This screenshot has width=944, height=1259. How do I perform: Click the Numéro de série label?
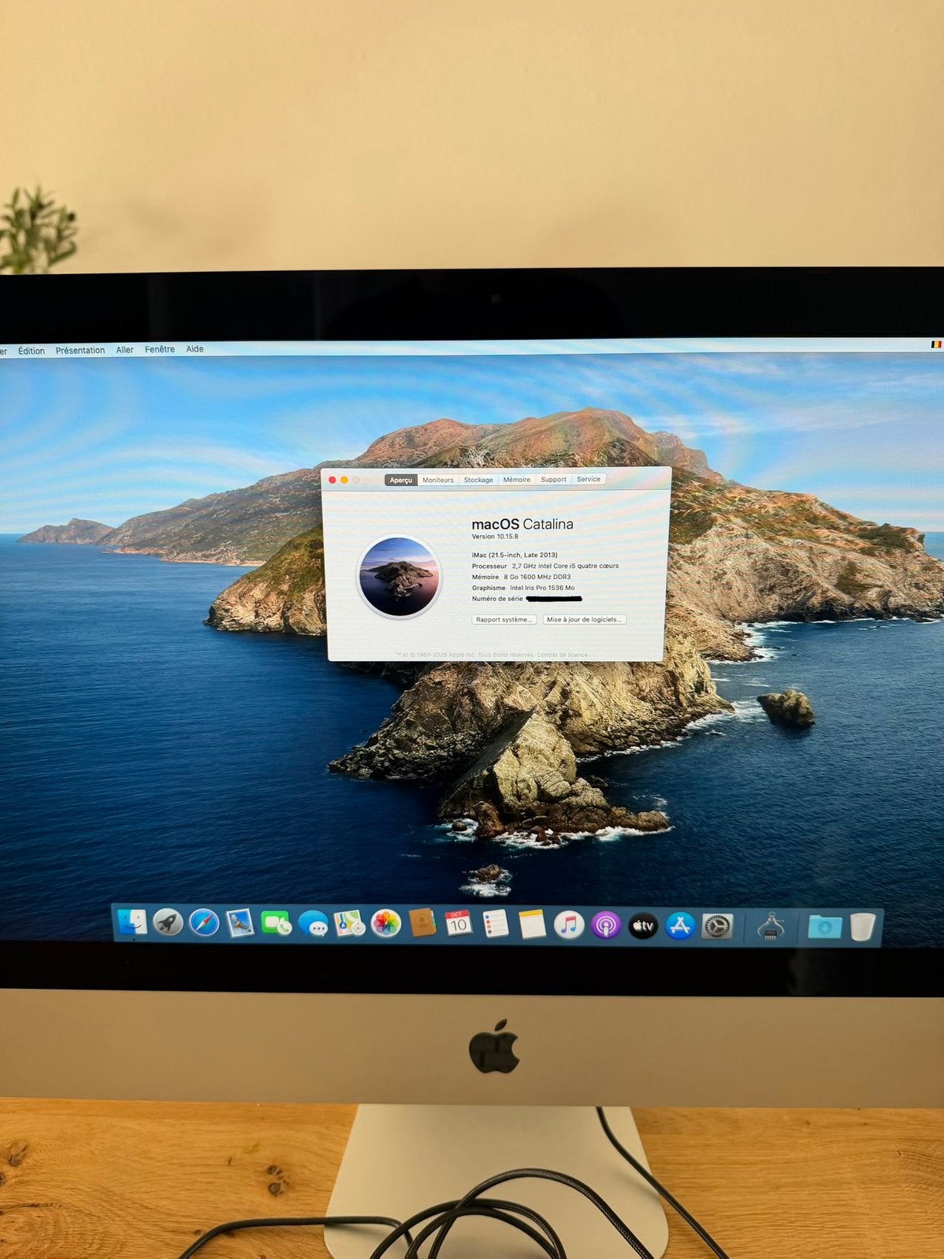[497, 599]
